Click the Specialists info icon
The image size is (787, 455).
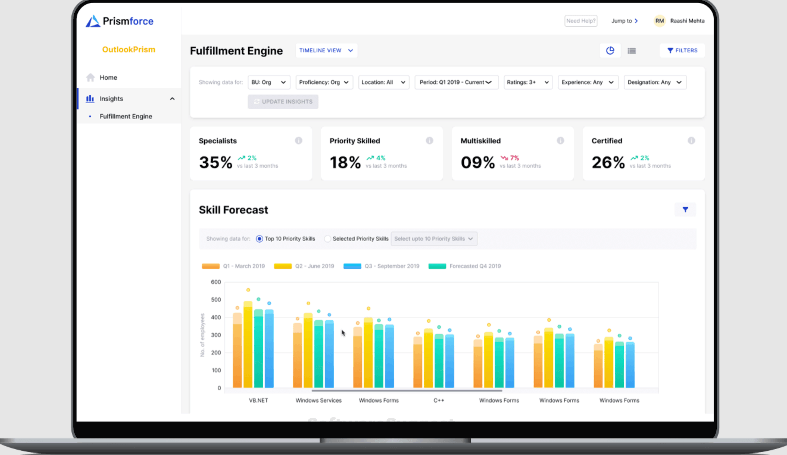(298, 141)
